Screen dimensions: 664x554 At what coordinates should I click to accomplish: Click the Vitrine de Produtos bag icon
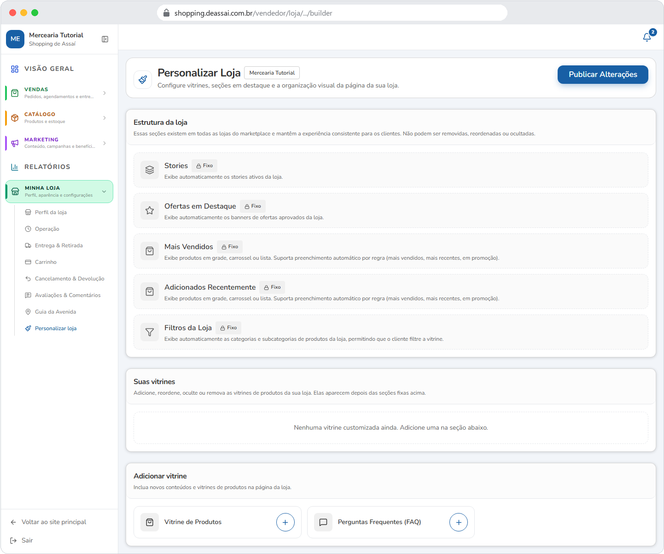150,522
